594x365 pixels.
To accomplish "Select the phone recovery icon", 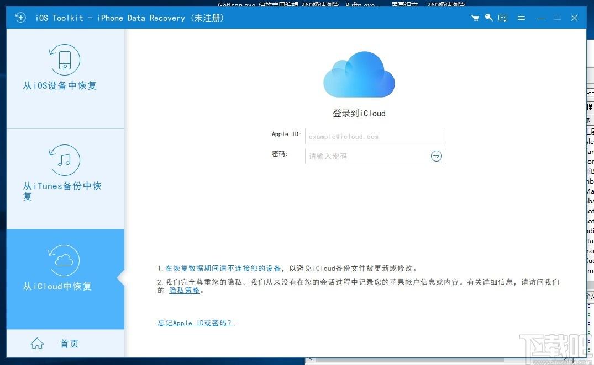I will 65,60.
